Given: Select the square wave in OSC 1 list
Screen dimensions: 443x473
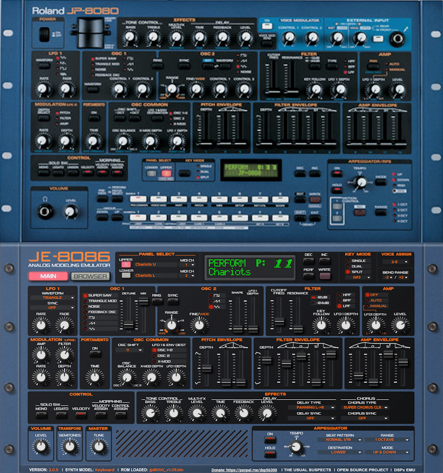Looking at the screenshot, I should (100, 317).
